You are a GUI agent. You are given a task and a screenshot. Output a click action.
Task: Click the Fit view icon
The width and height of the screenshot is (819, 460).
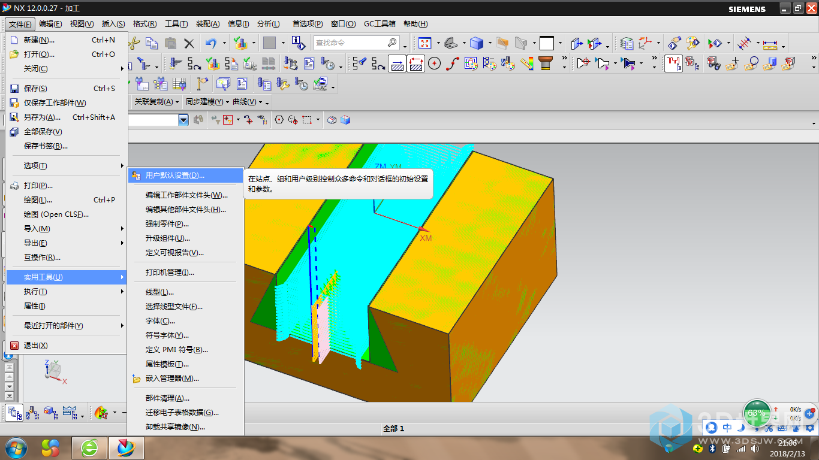tap(425, 43)
